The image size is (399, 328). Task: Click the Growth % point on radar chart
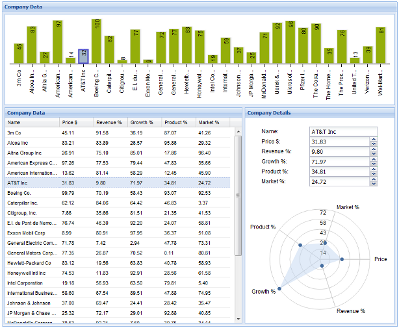[279, 288]
